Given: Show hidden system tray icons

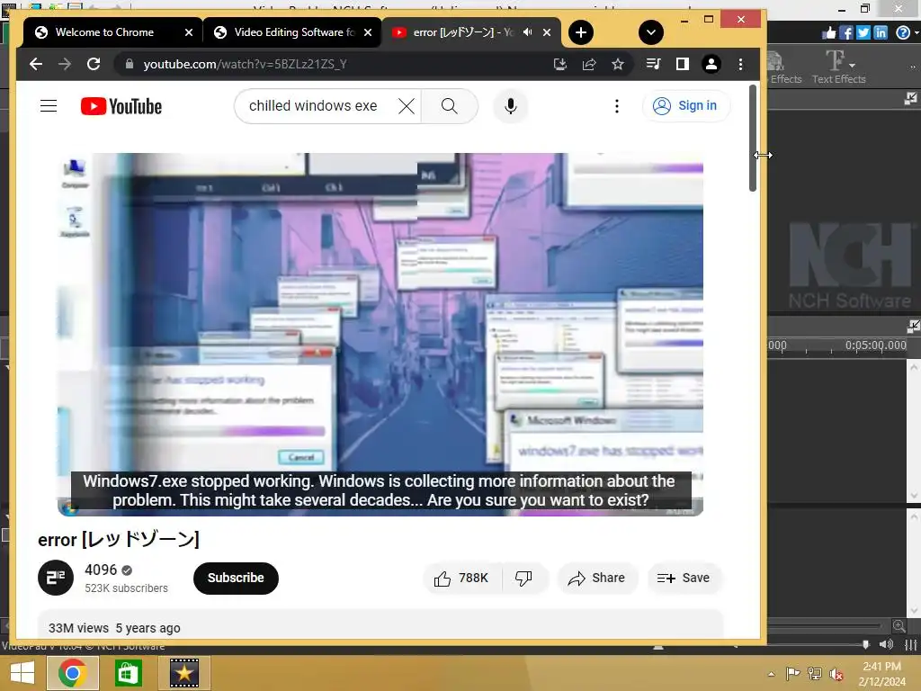Looking at the screenshot, I should [771, 674].
